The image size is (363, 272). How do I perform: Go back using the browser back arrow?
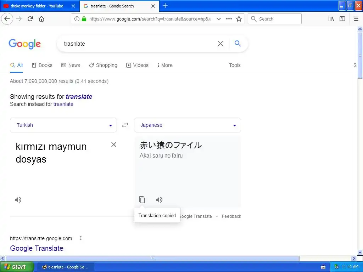click(x=7, y=19)
